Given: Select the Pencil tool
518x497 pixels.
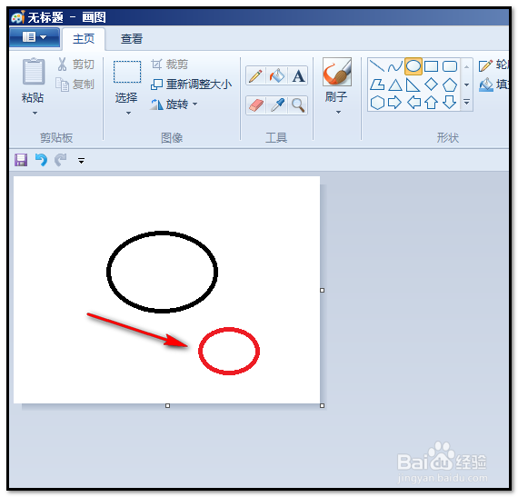Looking at the screenshot, I should pos(255,76).
